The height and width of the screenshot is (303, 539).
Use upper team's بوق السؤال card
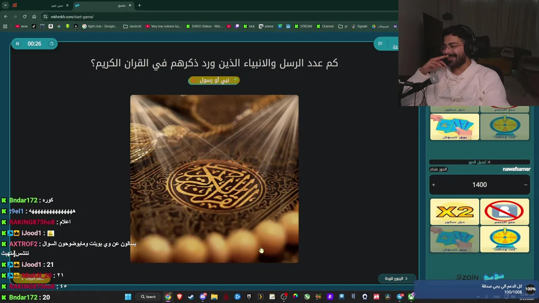(455, 127)
